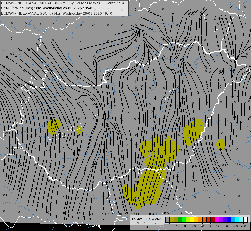
Task: Click the map value 17.0
Action: pyautogui.click(x=78, y=182)
